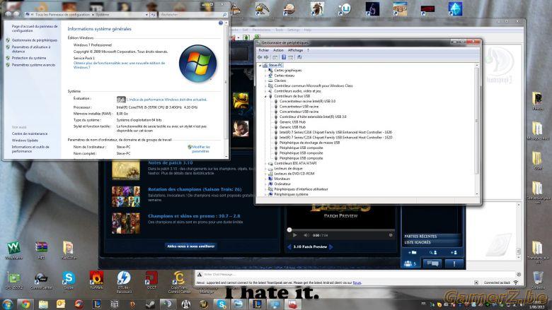Click Protection du système link
Image resolution: width=552 pixels, height=310 pixels.
(29, 58)
